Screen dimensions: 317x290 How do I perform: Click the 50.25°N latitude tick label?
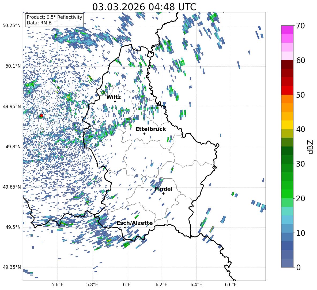12,26
